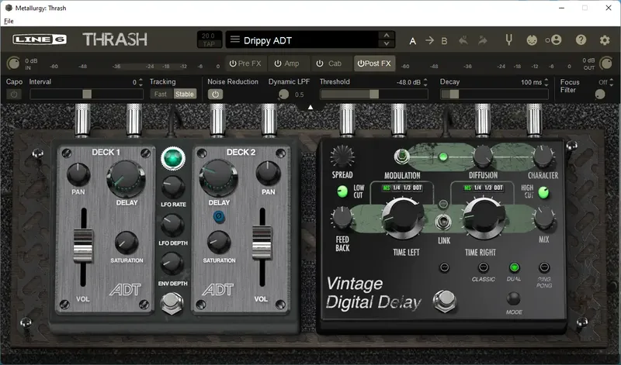621x365 pixels.
Task: Click the FEEDBACK knob
Action: pyautogui.click(x=342, y=218)
